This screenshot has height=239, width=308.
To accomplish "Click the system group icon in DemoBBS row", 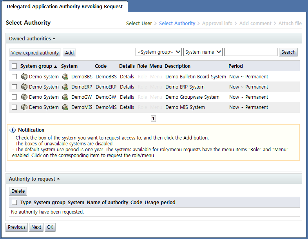I will [x=24, y=77].
